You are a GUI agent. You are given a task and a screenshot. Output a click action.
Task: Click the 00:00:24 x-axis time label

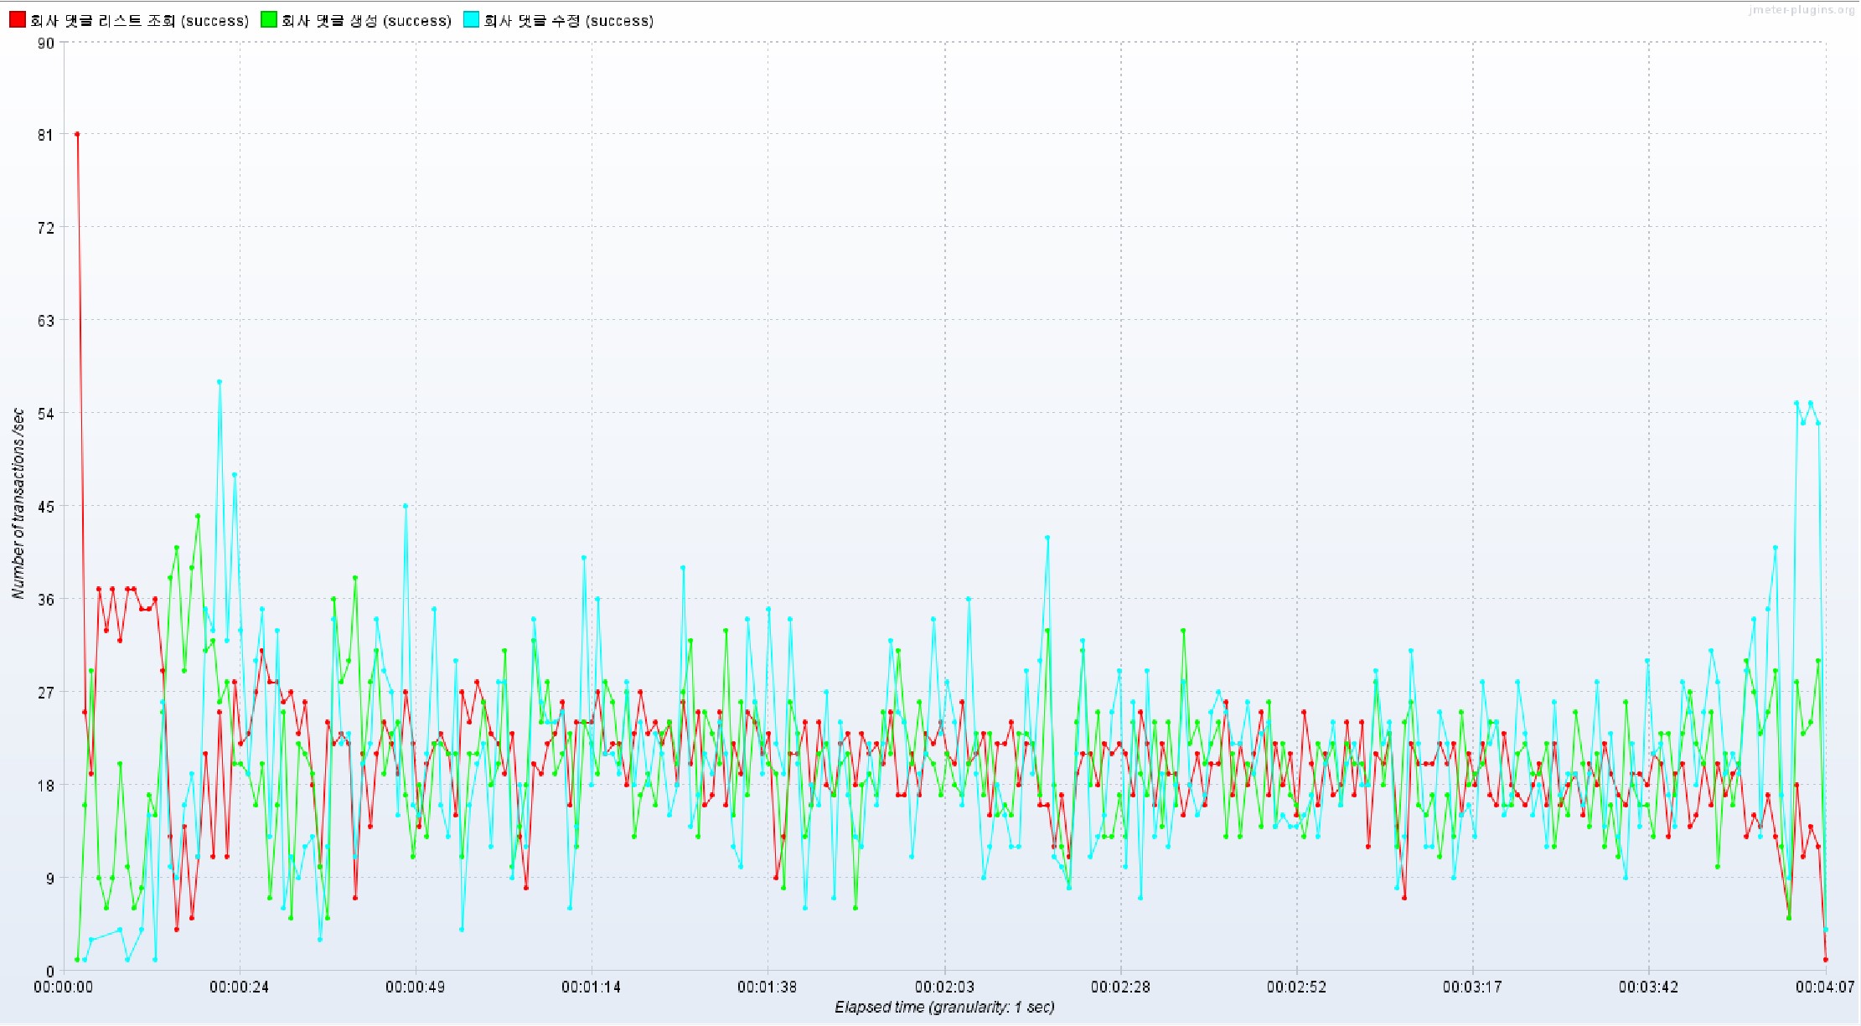tap(240, 987)
